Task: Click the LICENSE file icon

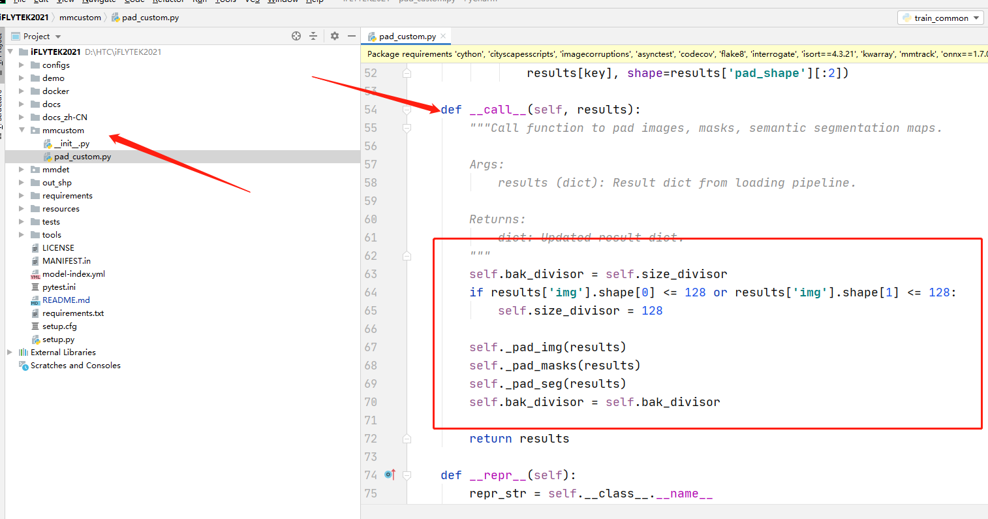Action: click(35, 247)
